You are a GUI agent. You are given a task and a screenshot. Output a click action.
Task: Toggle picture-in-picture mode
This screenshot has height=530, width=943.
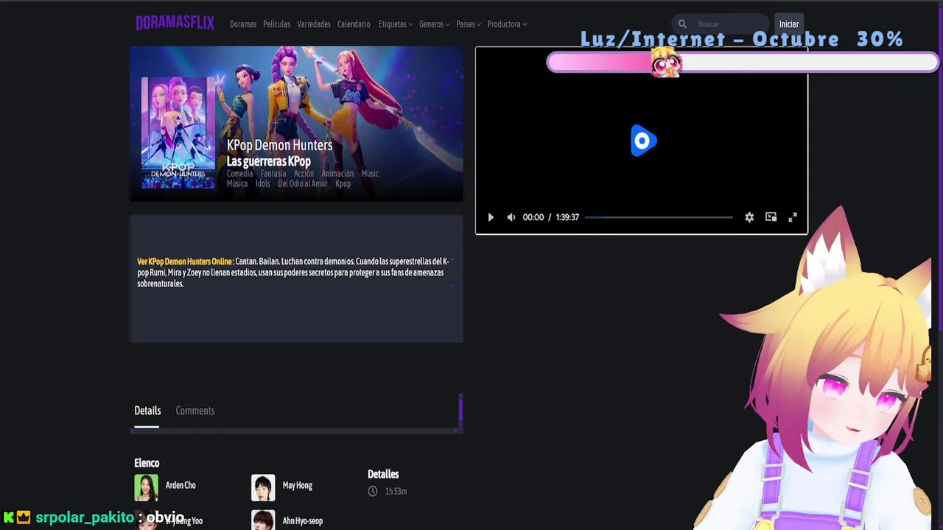pyautogui.click(x=771, y=217)
